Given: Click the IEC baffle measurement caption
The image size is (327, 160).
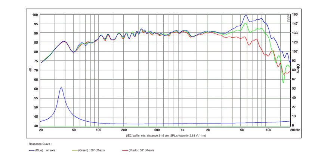Looking at the screenshot, I should click(x=166, y=135).
